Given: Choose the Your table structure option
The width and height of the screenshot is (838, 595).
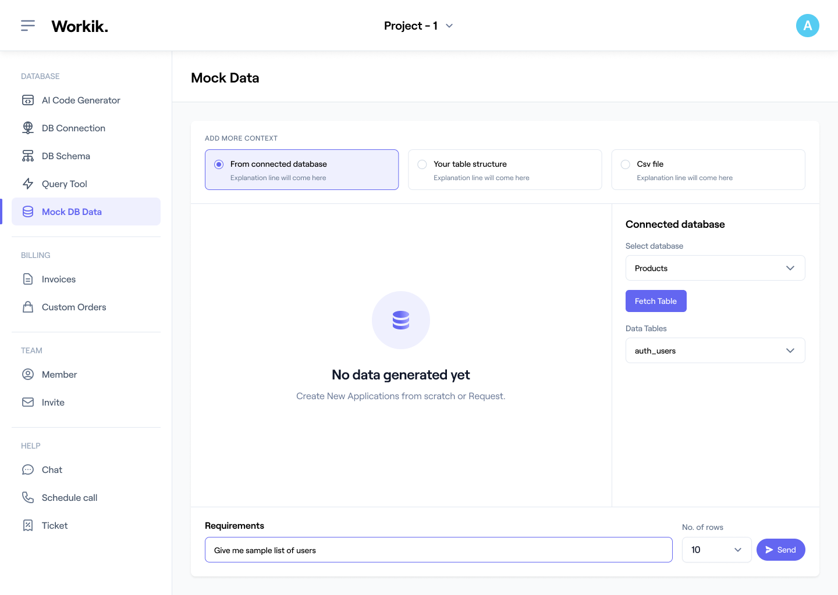Looking at the screenshot, I should click(422, 164).
